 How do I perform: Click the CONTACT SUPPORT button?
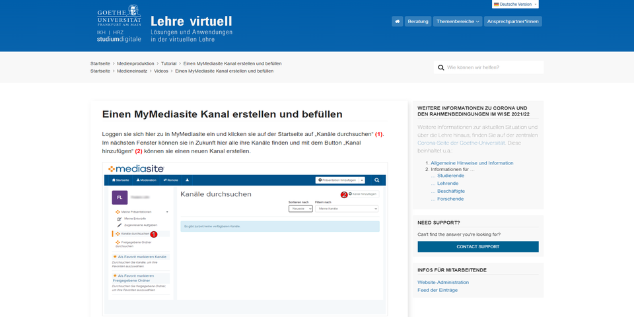point(478,246)
